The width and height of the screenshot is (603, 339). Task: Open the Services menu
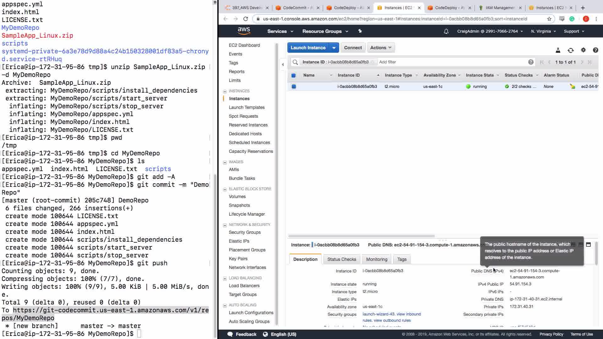tap(280, 31)
